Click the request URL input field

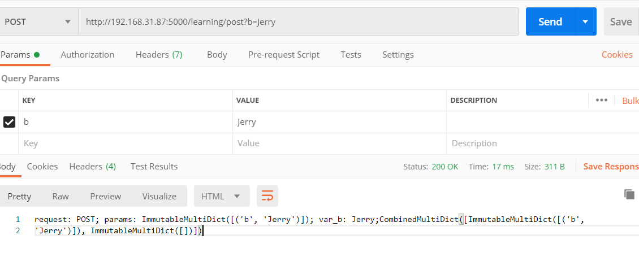pos(298,22)
